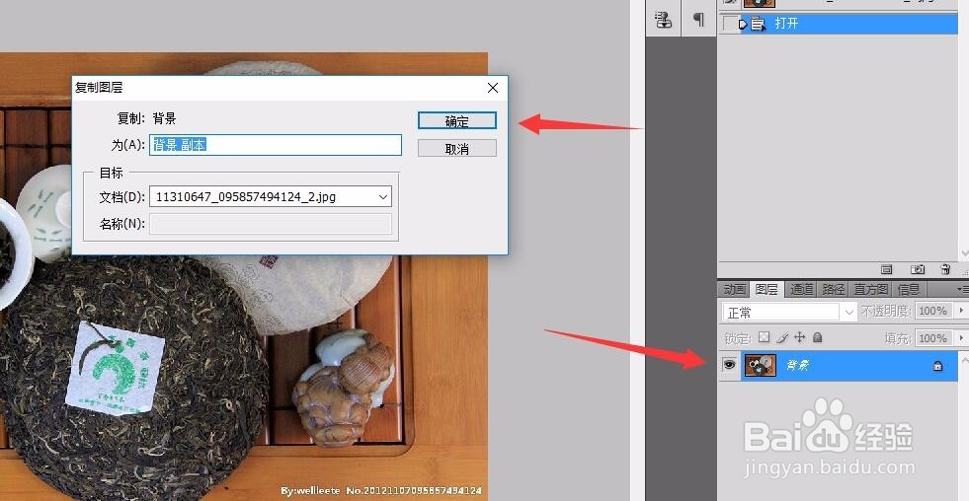Image resolution: width=969 pixels, height=501 pixels.
Task: Click the 取消 button
Action: click(x=456, y=148)
